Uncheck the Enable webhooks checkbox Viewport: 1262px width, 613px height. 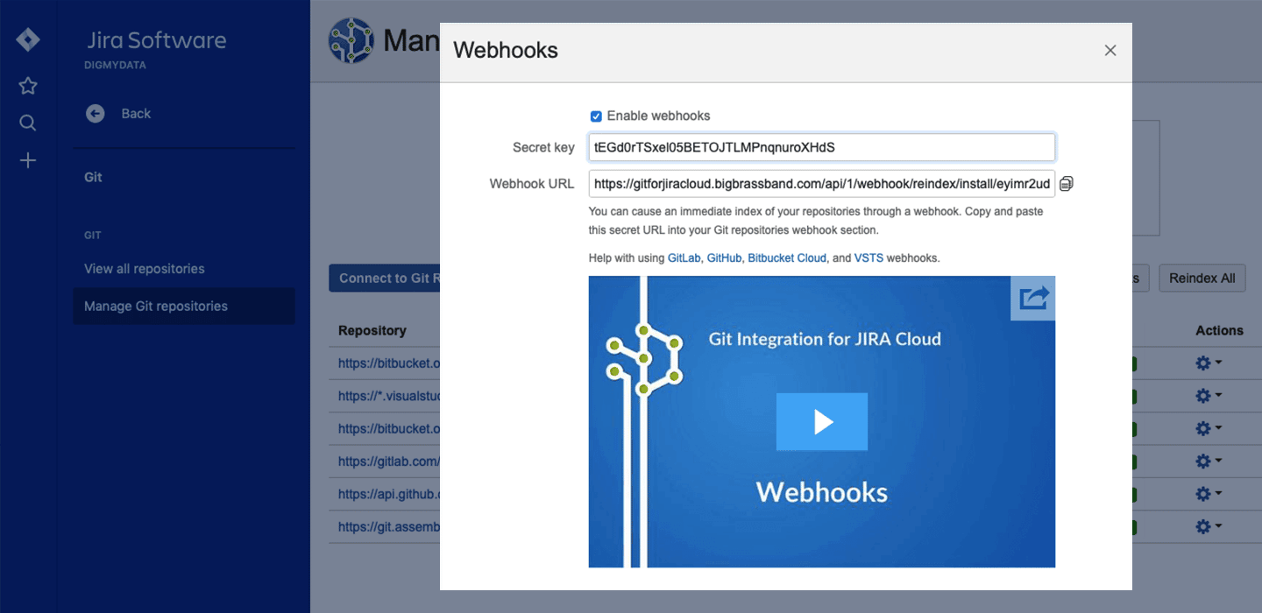(596, 116)
